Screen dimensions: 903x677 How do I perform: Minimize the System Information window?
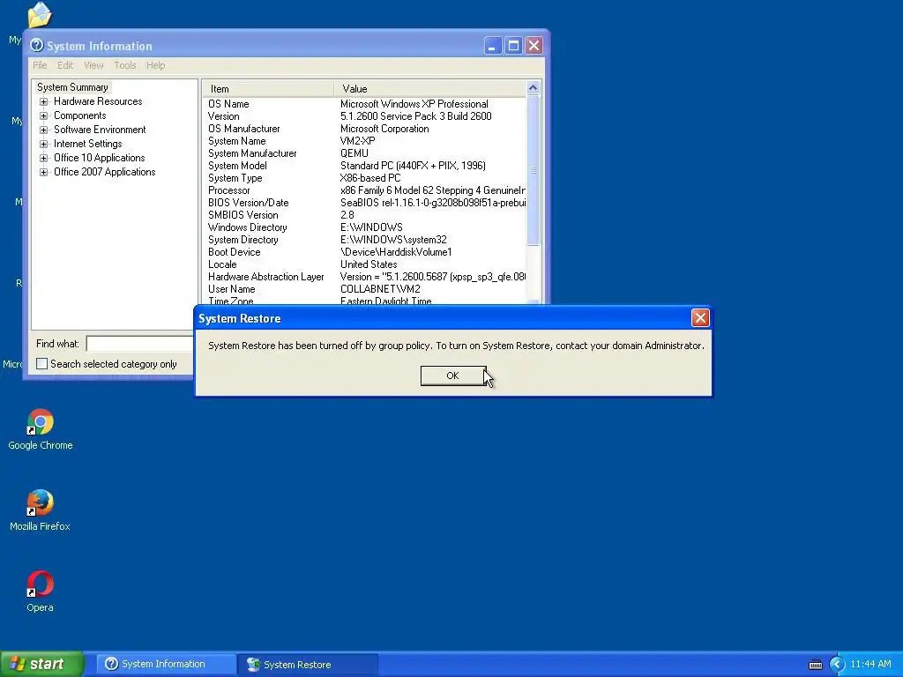point(493,46)
